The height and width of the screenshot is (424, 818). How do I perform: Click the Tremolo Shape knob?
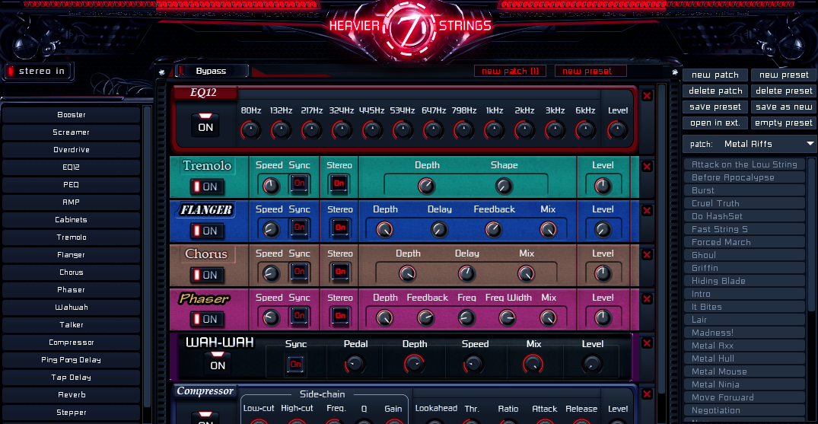click(504, 186)
